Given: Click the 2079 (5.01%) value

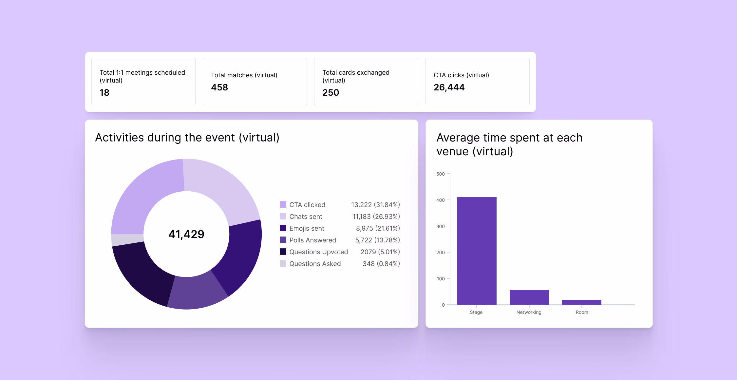Looking at the screenshot, I should [x=380, y=252].
